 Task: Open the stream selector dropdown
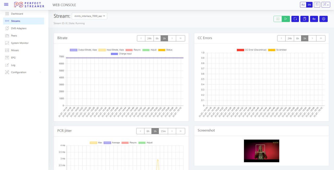coord(90,16)
